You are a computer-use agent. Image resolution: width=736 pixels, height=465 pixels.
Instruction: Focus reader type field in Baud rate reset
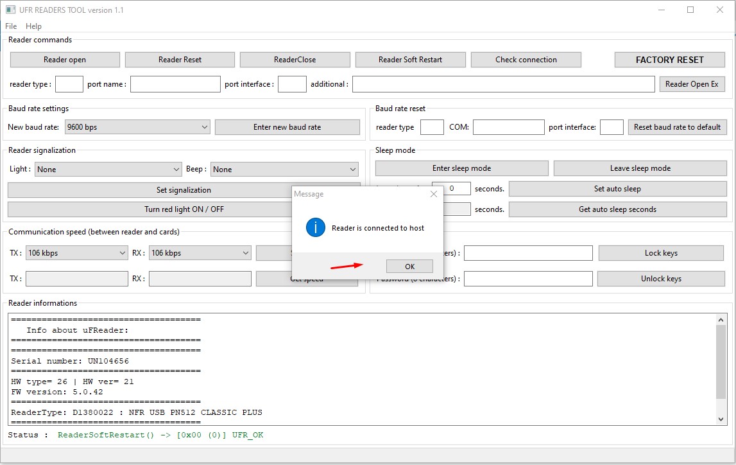(x=432, y=127)
